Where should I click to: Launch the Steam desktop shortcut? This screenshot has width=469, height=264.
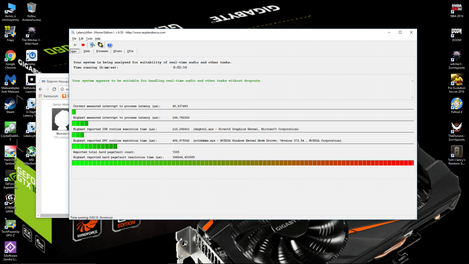click(11, 106)
